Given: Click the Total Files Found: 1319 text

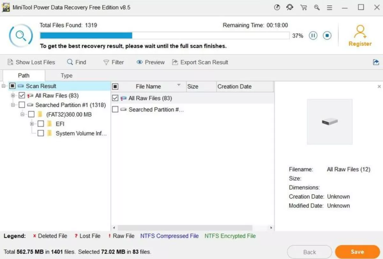Looking at the screenshot, I should pos(68,25).
